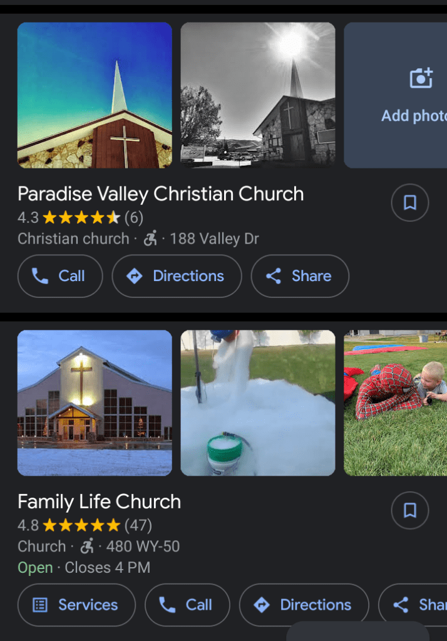
Task: Save Paradise Valley Christian Church bookmark
Action: tap(410, 203)
